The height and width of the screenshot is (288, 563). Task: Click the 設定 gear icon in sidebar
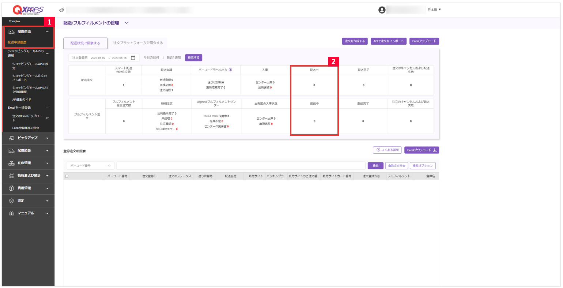(11, 201)
